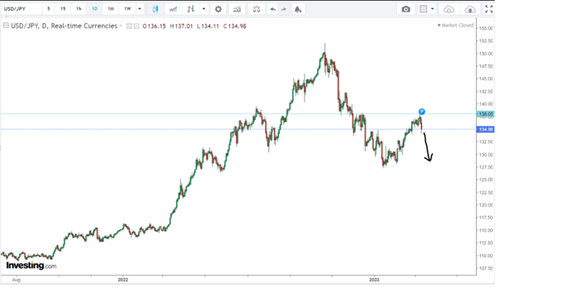
Task: Click the O136.15 open value
Action: (154, 26)
